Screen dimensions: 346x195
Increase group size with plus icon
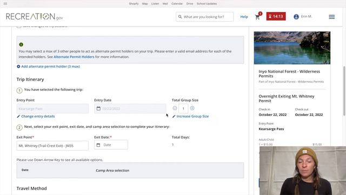click(x=192, y=108)
